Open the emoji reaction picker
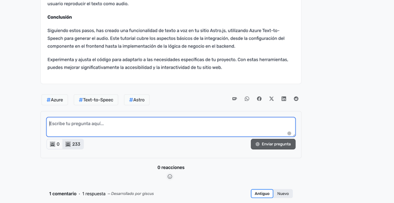394x203 pixels. point(170,177)
